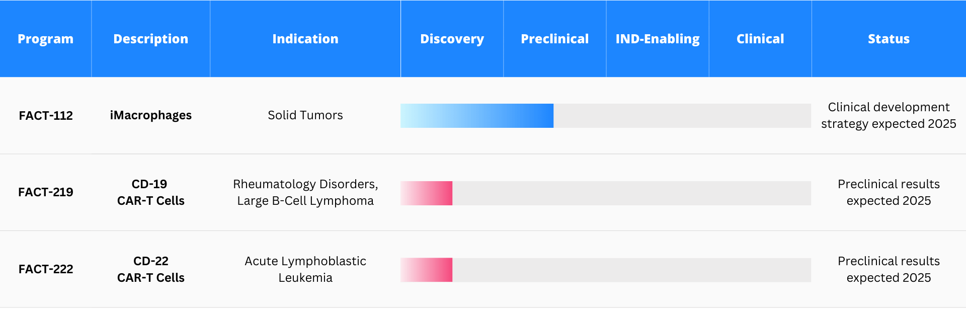Click the Description column header
The width and height of the screenshot is (966, 313).
pyautogui.click(x=150, y=39)
